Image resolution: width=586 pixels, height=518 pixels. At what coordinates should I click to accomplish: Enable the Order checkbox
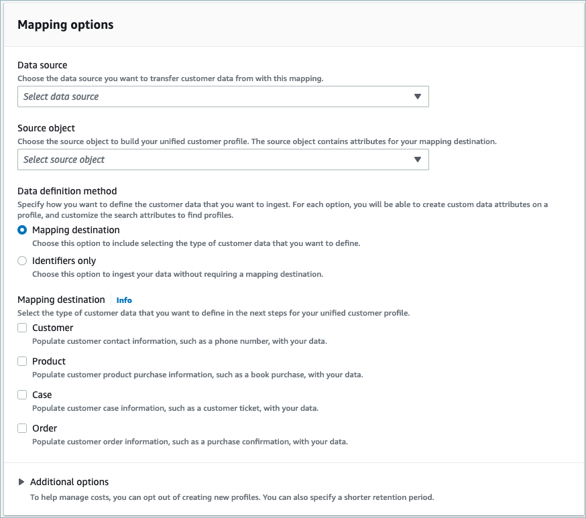pos(21,428)
